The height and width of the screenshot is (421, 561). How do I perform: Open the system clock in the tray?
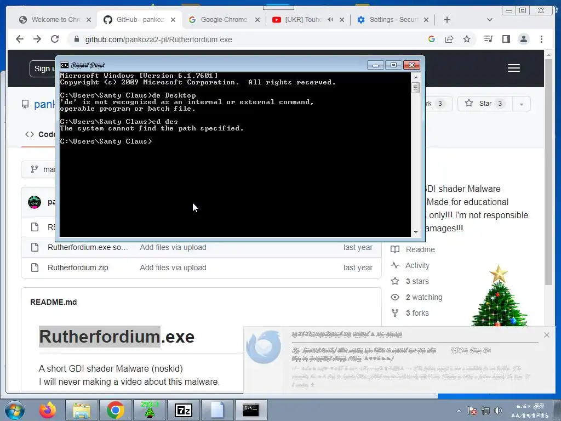tap(530, 411)
